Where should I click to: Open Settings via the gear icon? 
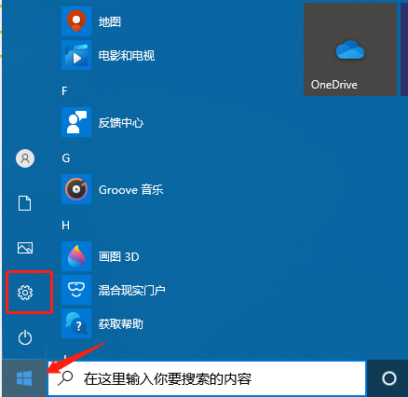tap(25, 293)
